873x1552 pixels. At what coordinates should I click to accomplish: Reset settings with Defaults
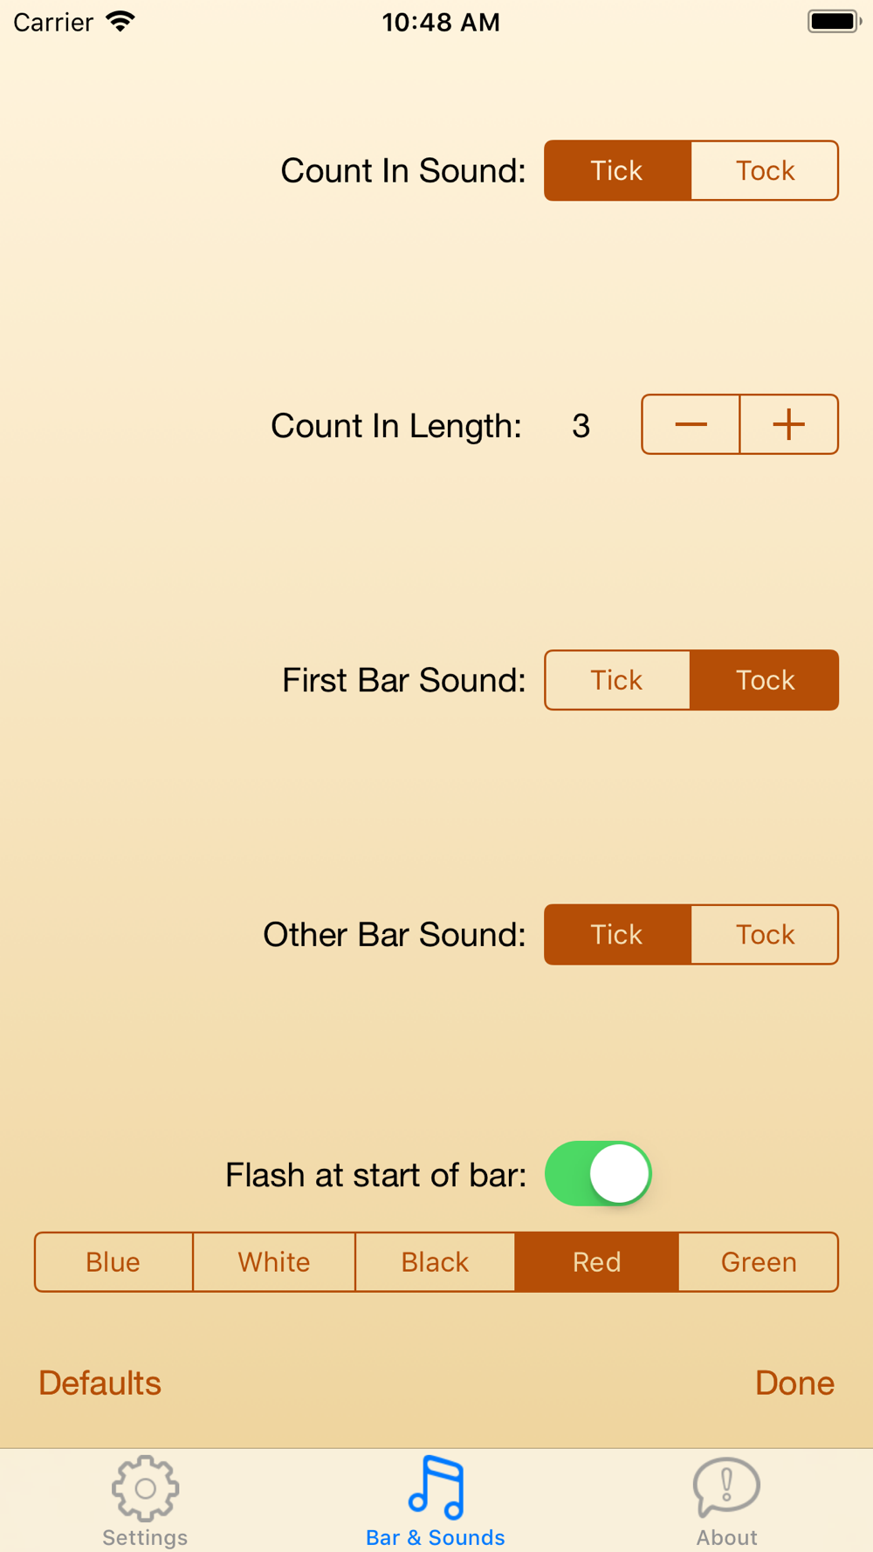100,1384
